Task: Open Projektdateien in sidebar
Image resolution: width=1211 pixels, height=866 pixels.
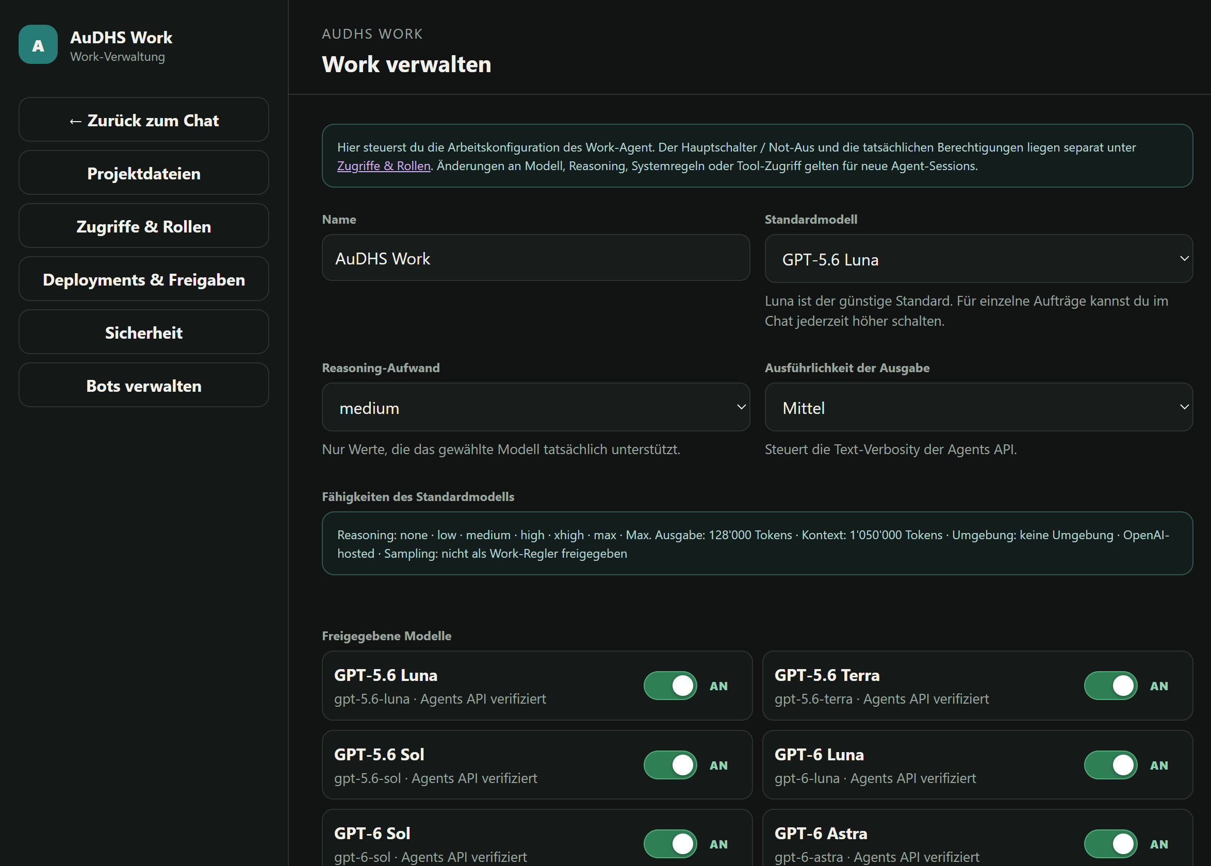Action: (x=143, y=173)
